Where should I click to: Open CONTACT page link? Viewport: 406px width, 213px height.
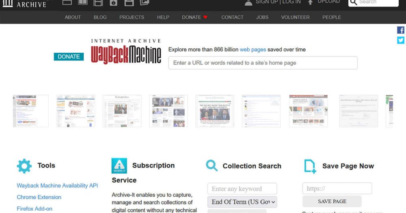(x=232, y=17)
